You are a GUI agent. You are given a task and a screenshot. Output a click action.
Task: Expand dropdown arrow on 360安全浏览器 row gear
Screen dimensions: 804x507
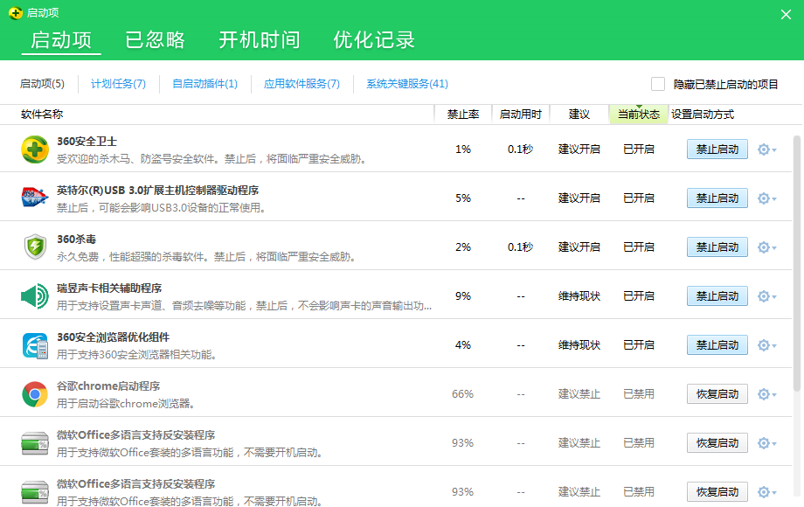[773, 345]
